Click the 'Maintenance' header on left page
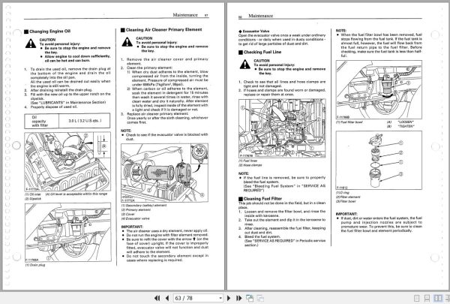Screen dimensions: 450x304 185,15
